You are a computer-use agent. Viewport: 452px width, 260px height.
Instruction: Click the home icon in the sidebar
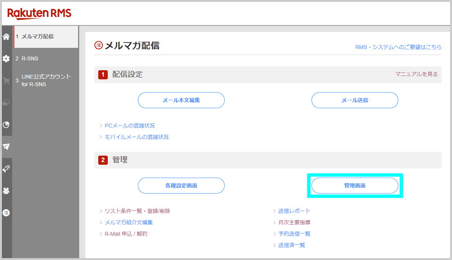click(x=6, y=36)
